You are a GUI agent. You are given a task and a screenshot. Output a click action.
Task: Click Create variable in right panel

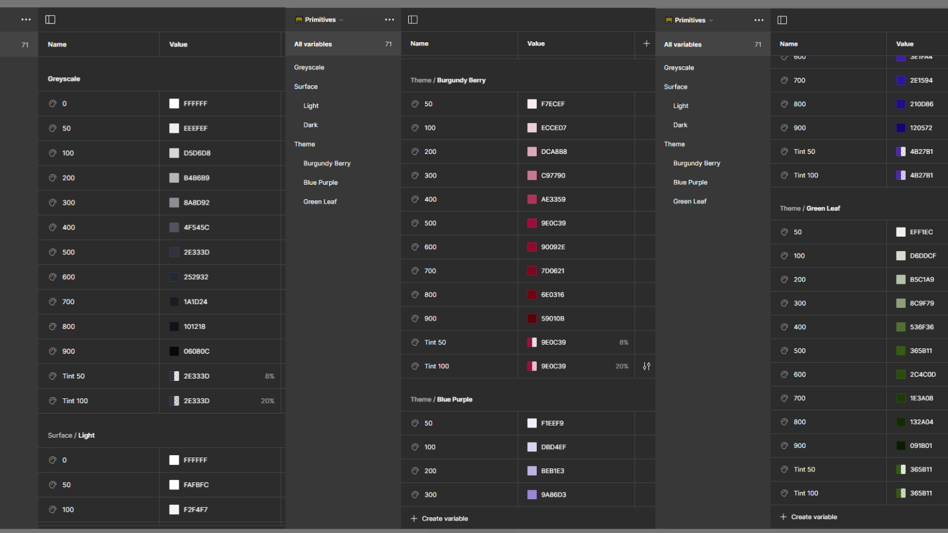tap(809, 517)
